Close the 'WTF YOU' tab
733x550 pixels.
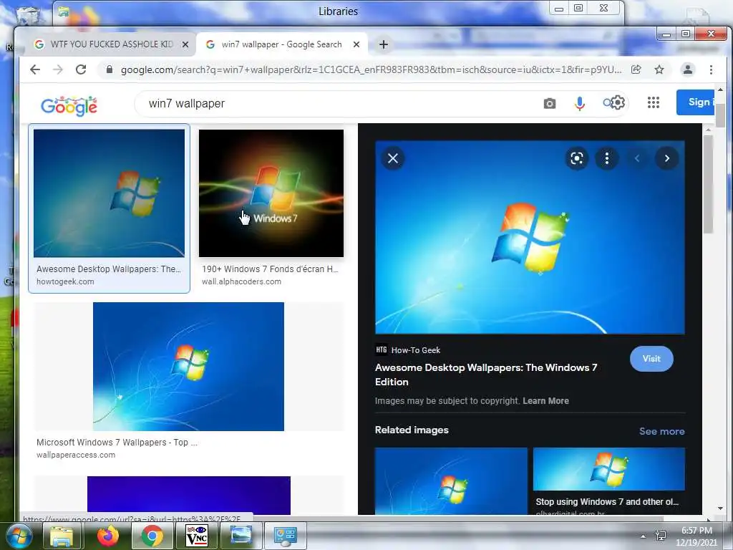[x=185, y=44]
